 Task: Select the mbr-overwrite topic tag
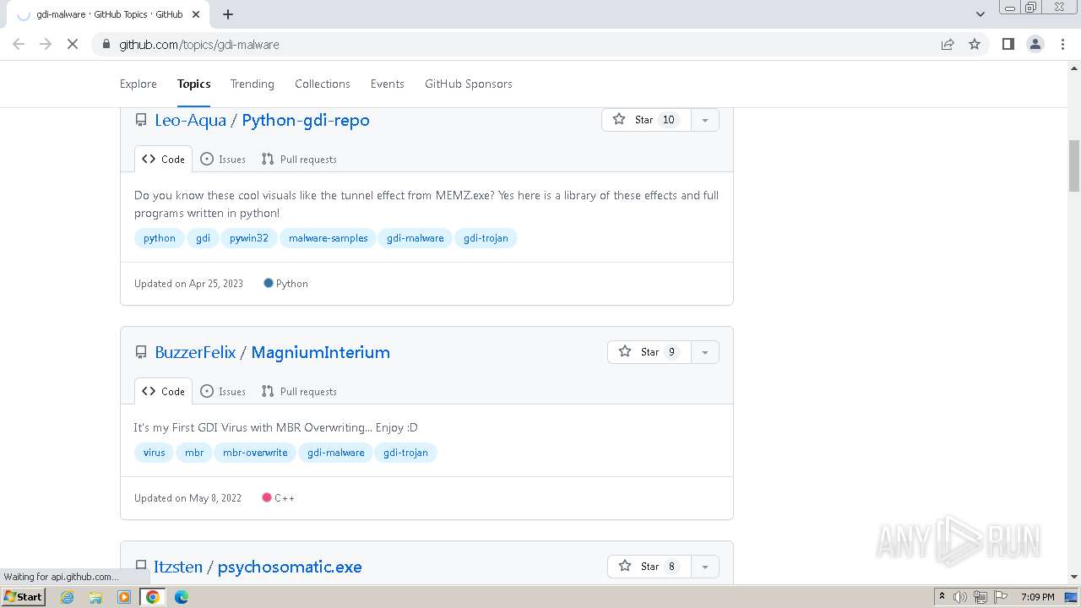click(x=255, y=453)
